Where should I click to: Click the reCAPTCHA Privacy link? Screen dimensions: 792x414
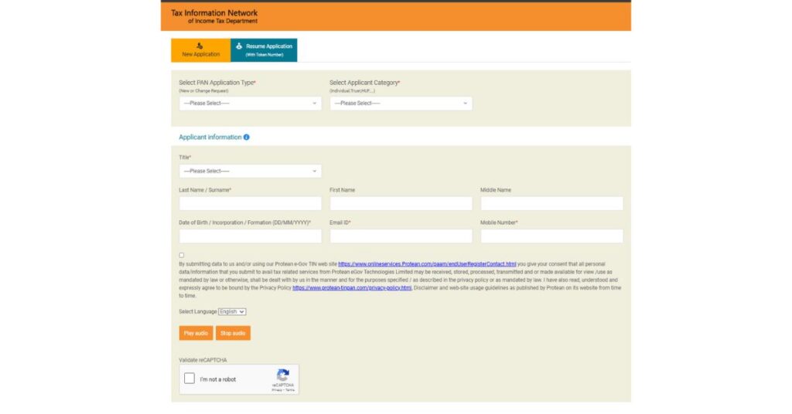coord(277,390)
